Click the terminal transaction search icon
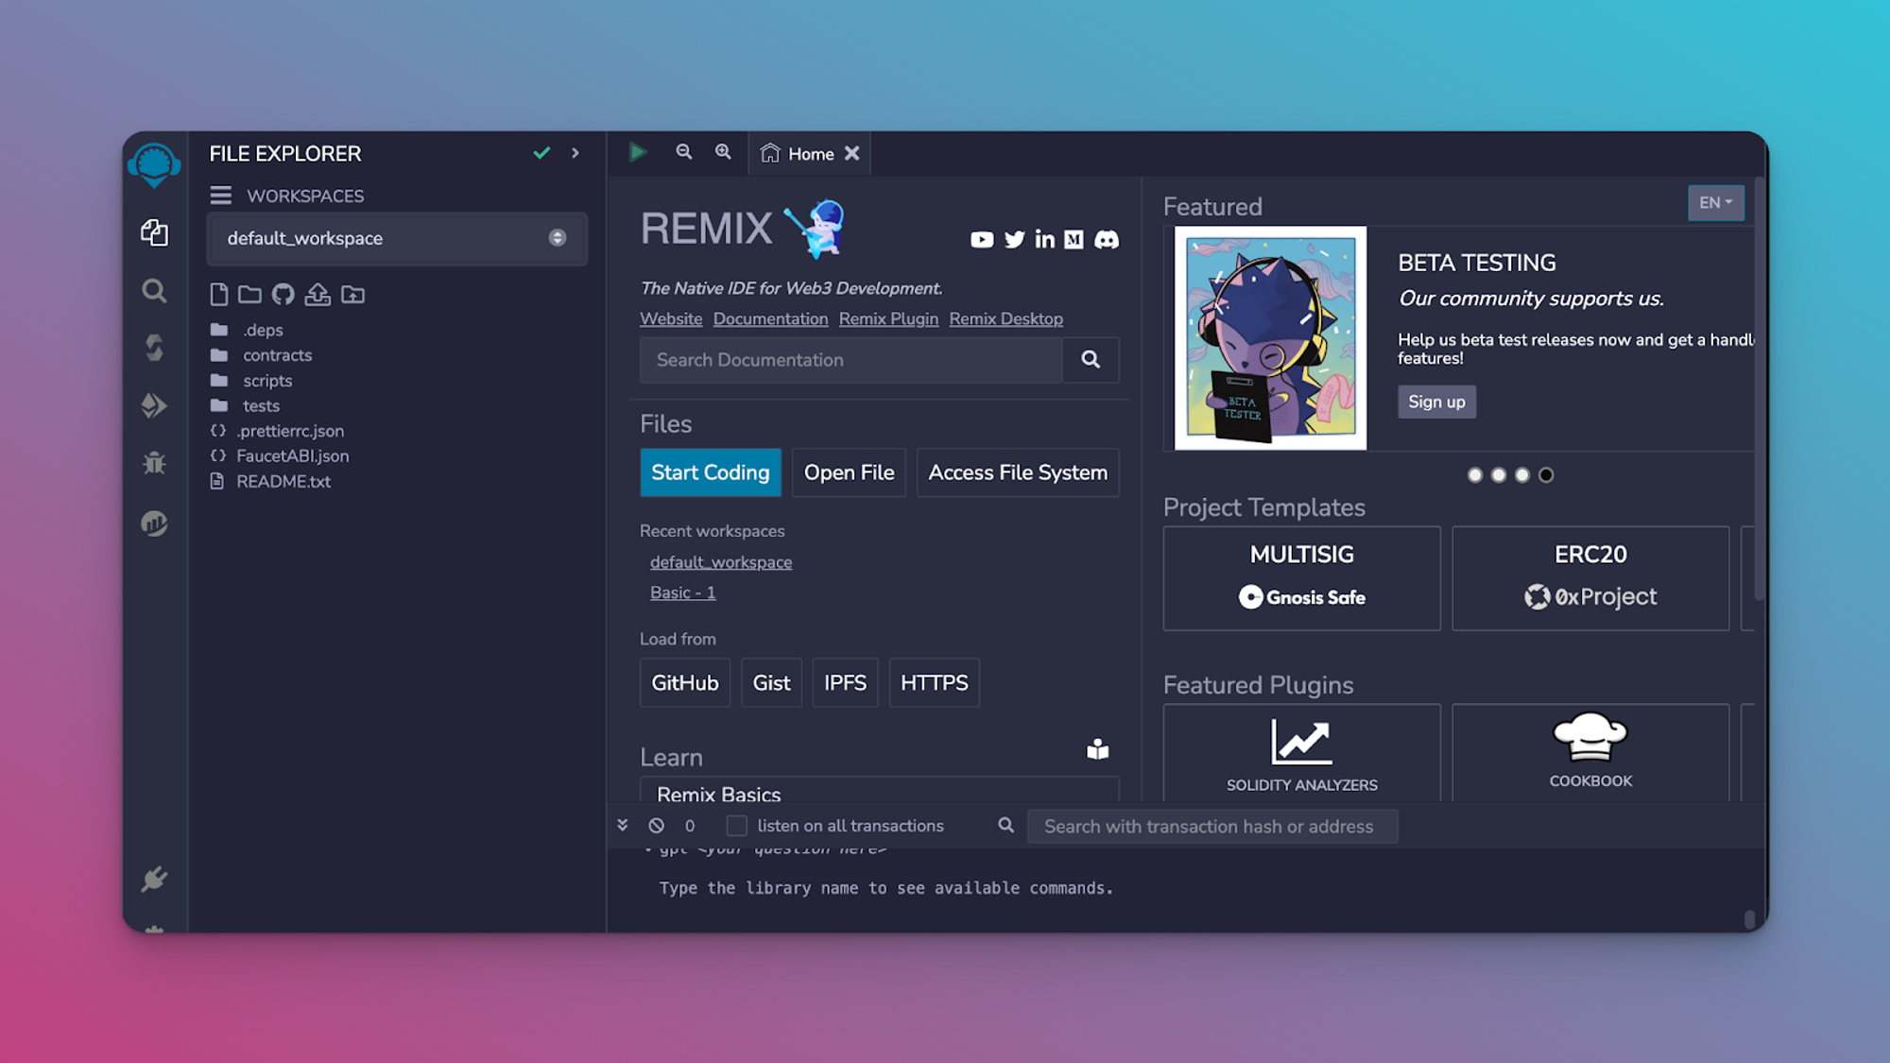 1005,825
